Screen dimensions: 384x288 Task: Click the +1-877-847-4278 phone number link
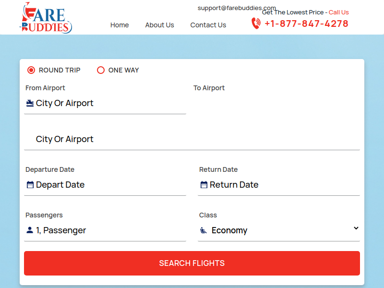coord(306,24)
